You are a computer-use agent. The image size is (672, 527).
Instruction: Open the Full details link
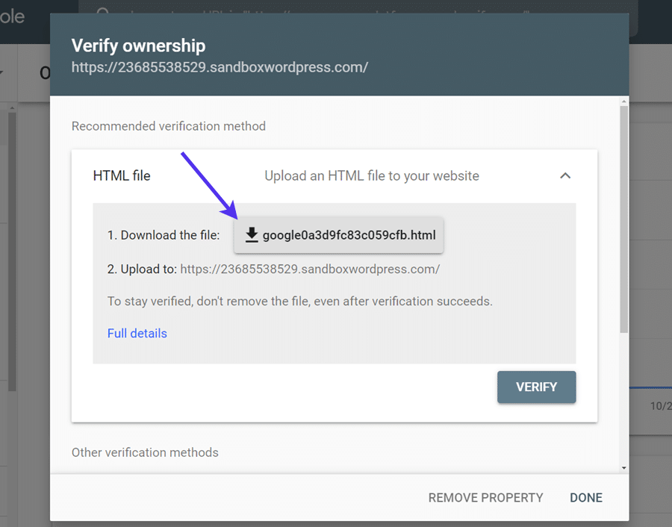click(137, 334)
